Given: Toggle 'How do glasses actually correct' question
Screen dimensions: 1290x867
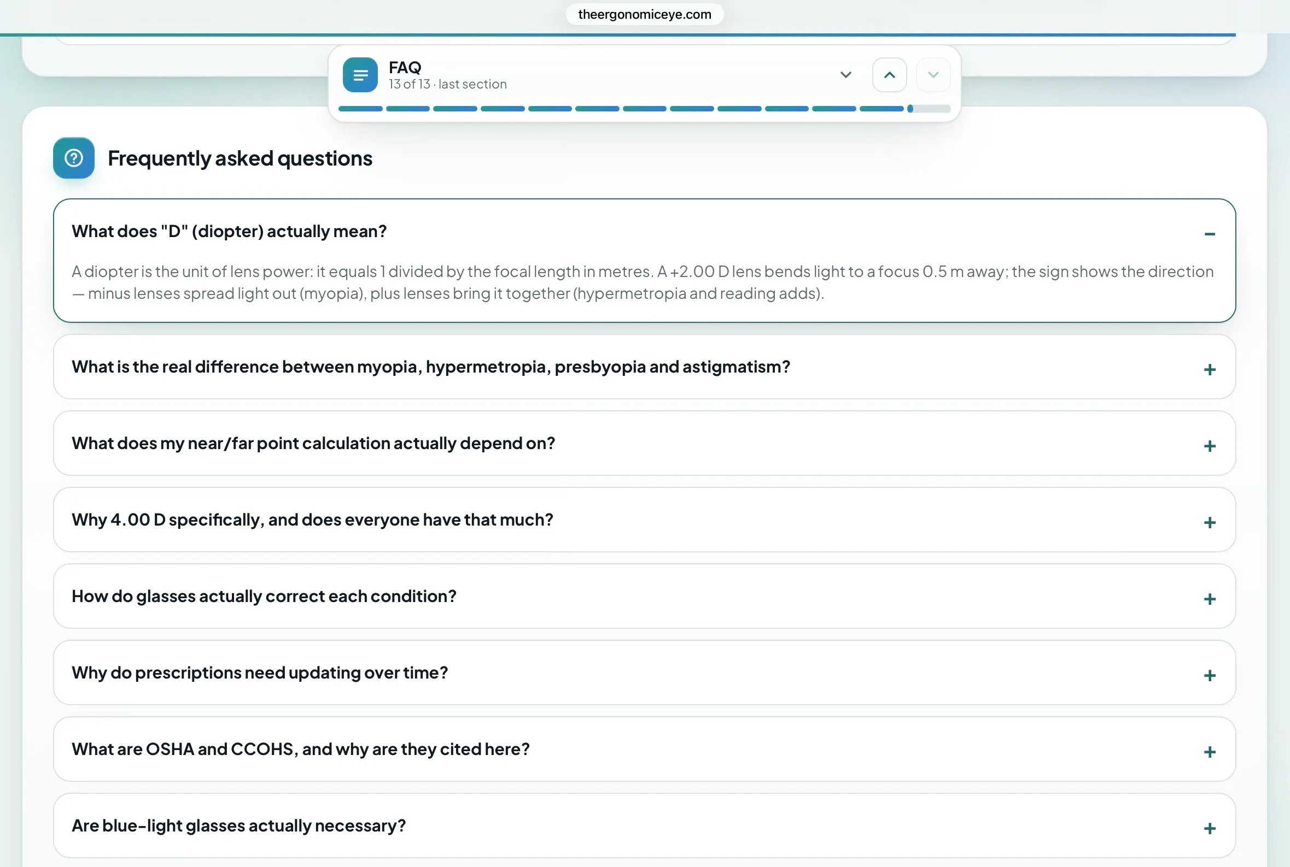Looking at the screenshot, I should tap(644, 596).
